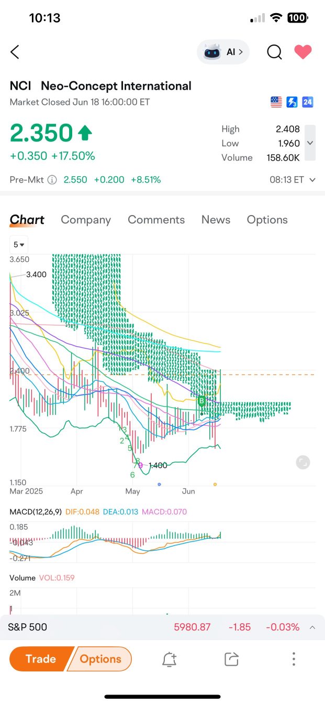Tap the back arrow icon

tap(15, 52)
